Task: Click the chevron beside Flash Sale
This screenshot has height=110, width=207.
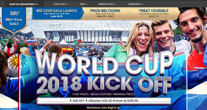Action: (x=68, y=4)
